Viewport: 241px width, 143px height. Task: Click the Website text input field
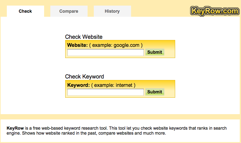coord(106,52)
